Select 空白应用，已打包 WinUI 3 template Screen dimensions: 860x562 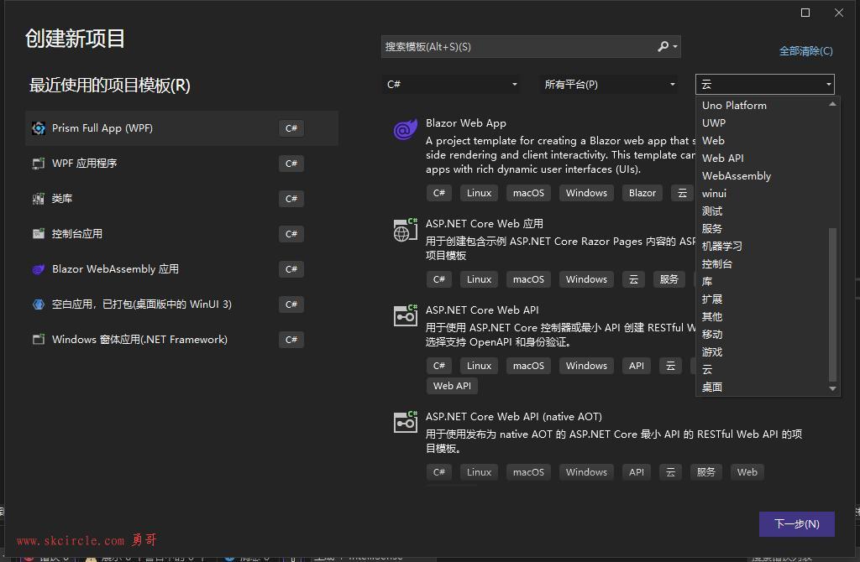tap(181, 304)
